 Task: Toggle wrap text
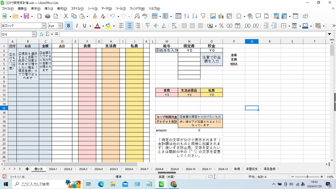[x=174, y=26]
